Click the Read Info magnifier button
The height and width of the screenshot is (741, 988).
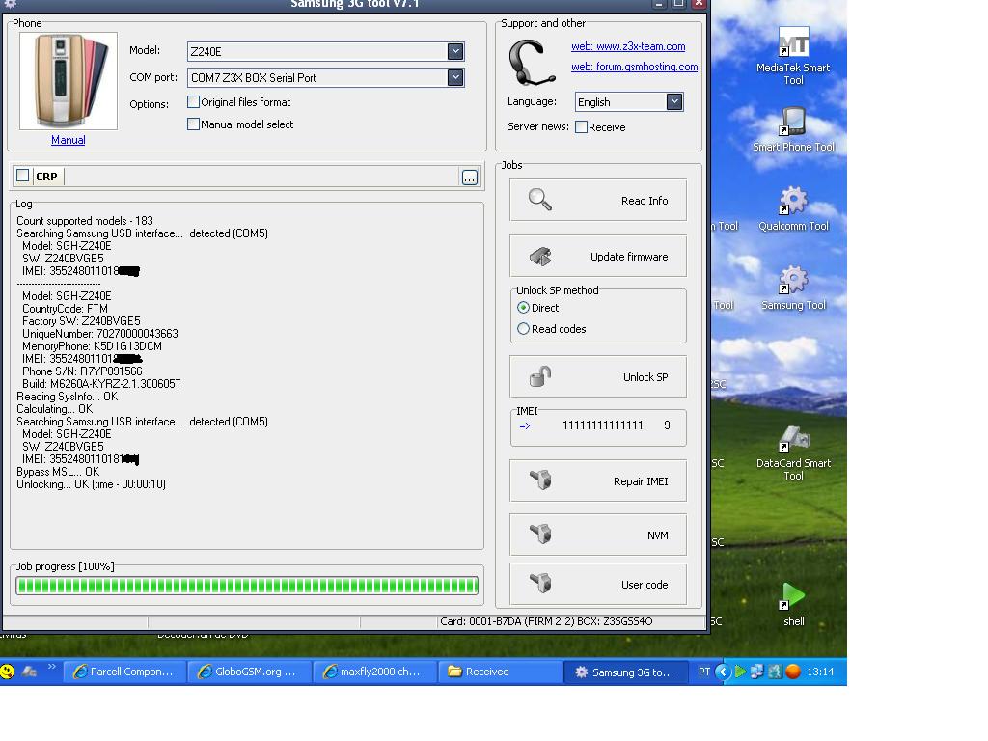[597, 201]
